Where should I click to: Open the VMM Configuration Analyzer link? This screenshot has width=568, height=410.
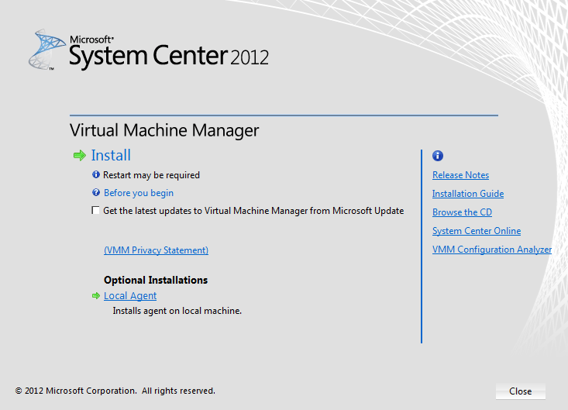492,250
